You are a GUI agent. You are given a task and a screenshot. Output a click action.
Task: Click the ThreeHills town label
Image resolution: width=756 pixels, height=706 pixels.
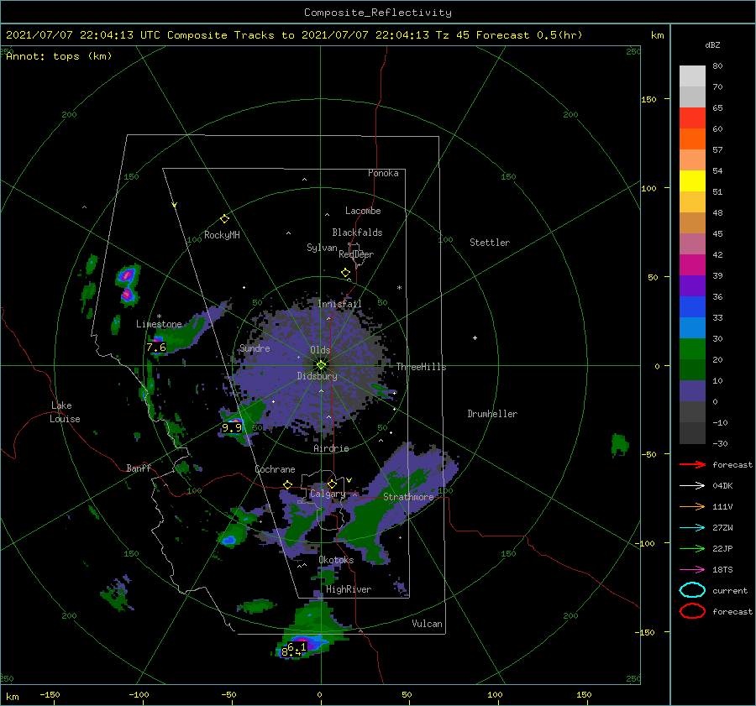(421, 367)
